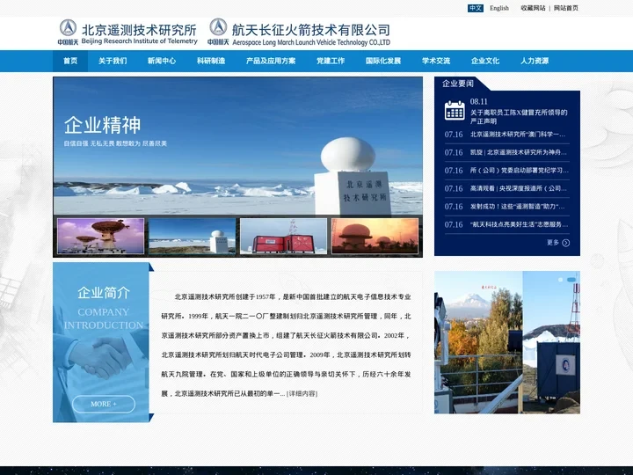The height and width of the screenshot is (475, 633).
Task: Open 党建工作 menu
Action: [331, 61]
